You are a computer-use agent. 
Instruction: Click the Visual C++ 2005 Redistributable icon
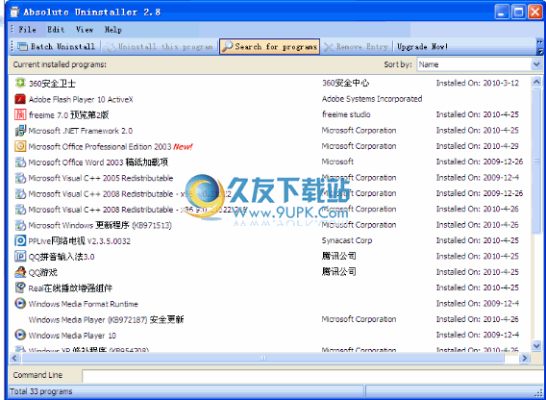point(20,178)
